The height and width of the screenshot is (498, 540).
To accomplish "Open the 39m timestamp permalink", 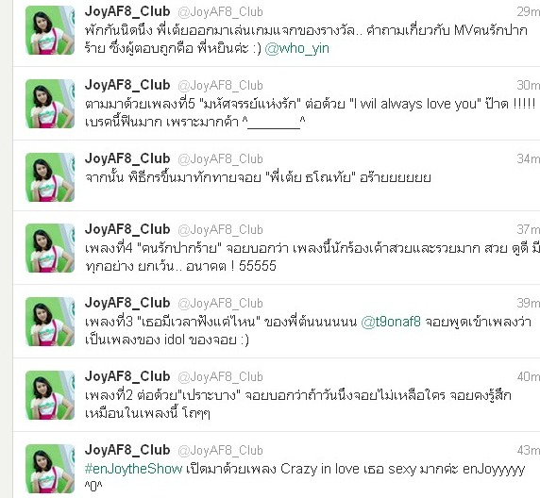I will (529, 303).
